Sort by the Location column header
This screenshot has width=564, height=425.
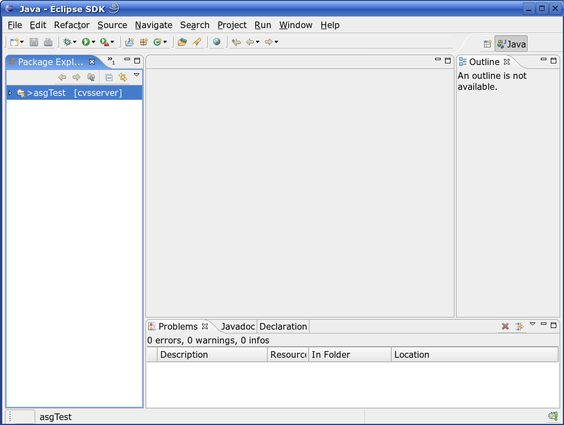475,355
